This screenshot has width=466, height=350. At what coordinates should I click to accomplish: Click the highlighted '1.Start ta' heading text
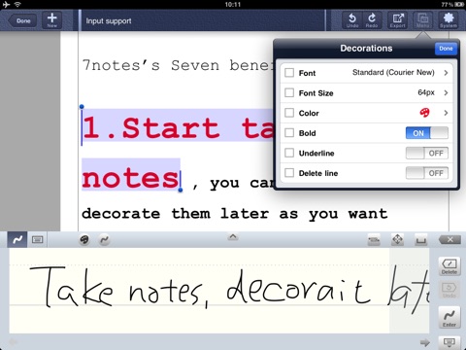pos(178,127)
